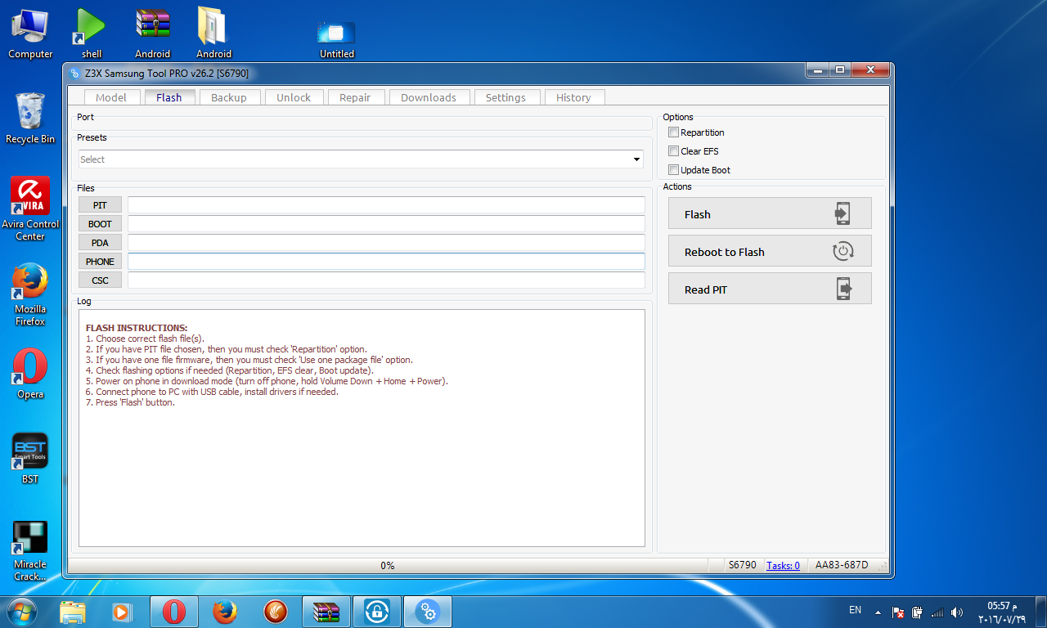Switch to WinRAR on the taskbar
The image size is (1047, 628).
click(x=326, y=612)
